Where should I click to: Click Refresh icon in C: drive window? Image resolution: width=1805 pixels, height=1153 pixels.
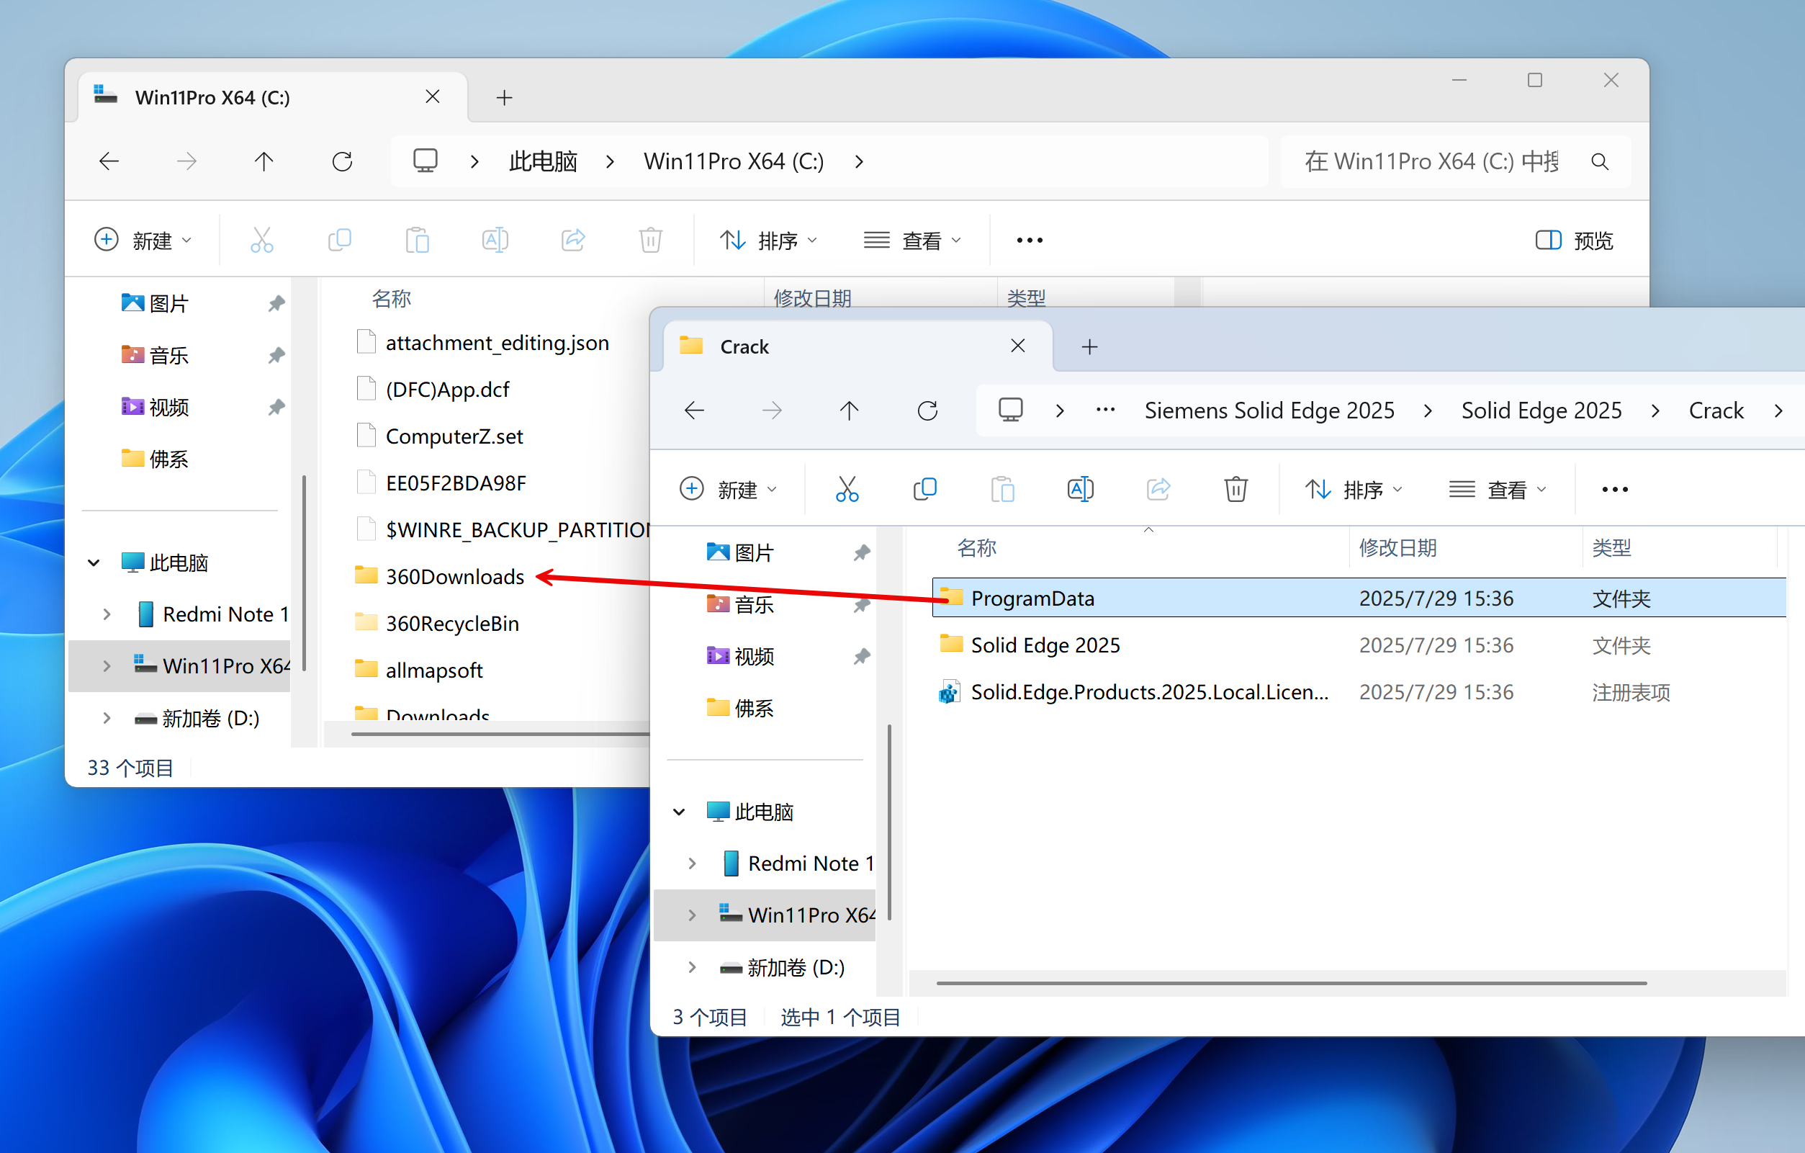[342, 161]
